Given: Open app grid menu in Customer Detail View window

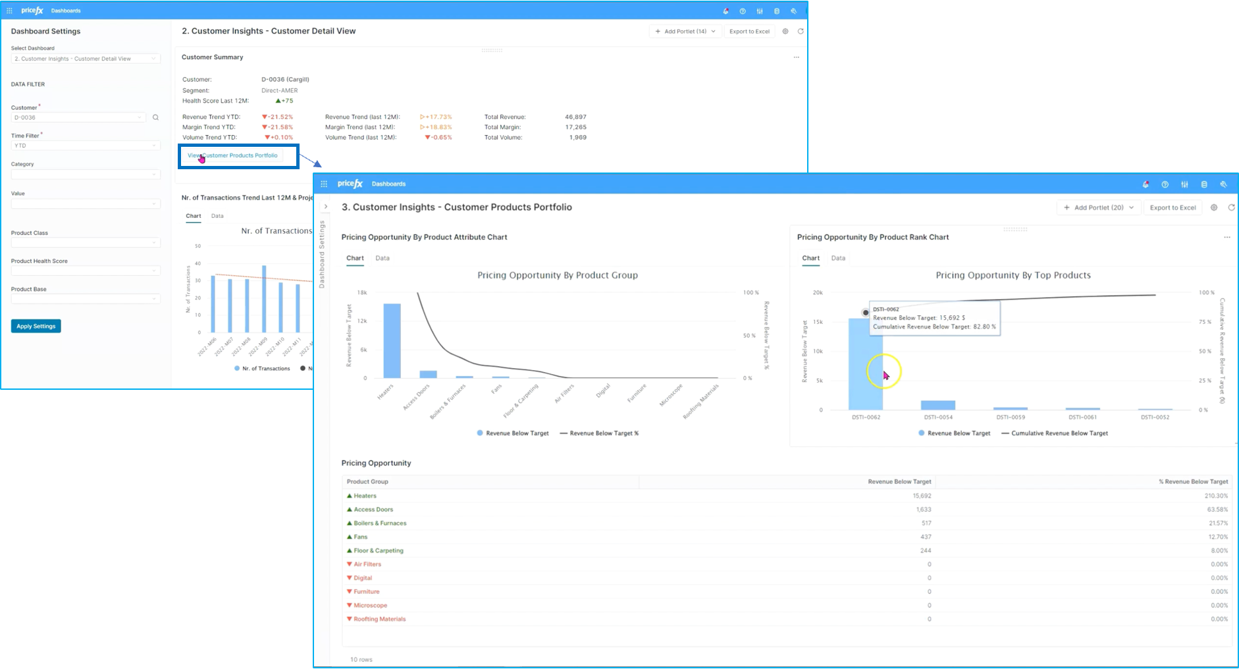Looking at the screenshot, I should [x=9, y=11].
